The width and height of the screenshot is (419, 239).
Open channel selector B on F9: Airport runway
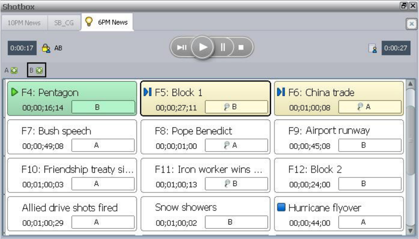(370, 145)
